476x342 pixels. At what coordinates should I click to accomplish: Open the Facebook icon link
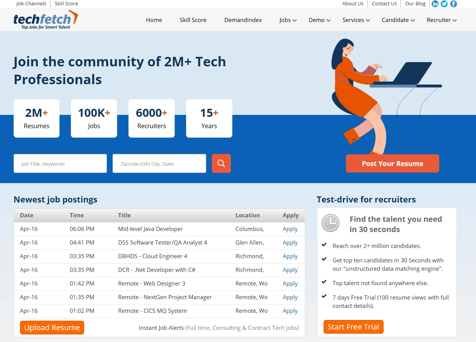click(x=453, y=4)
